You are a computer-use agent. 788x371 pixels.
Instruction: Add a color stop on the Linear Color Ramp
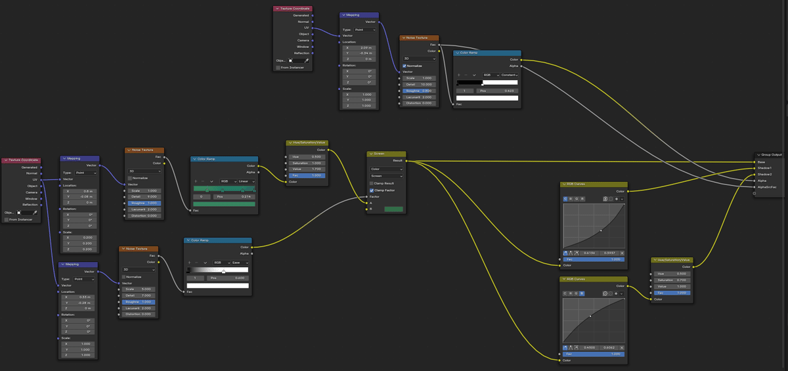coord(196,181)
